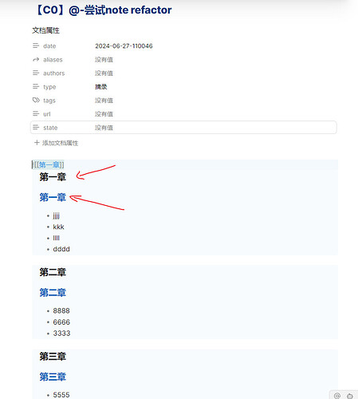The image size is (358, 399).
Task: Click the date property type icon
Action: [36, 45]
